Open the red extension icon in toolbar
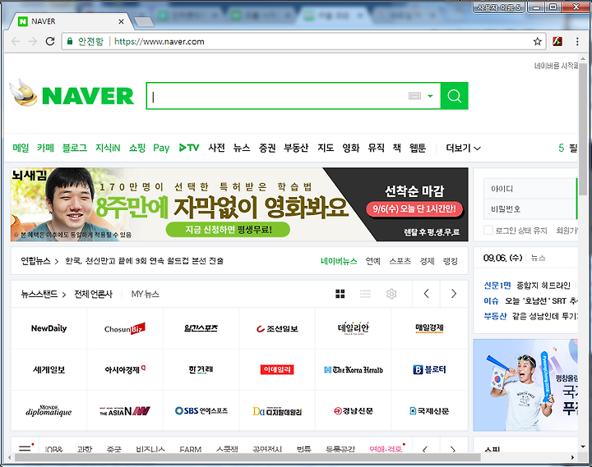 (x=557, y=42)
